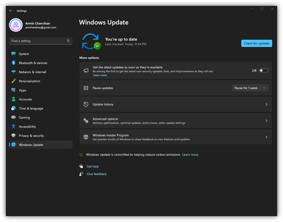Open Personalization settings
This screenshot has height=222, width=283.
coord(41,81)
